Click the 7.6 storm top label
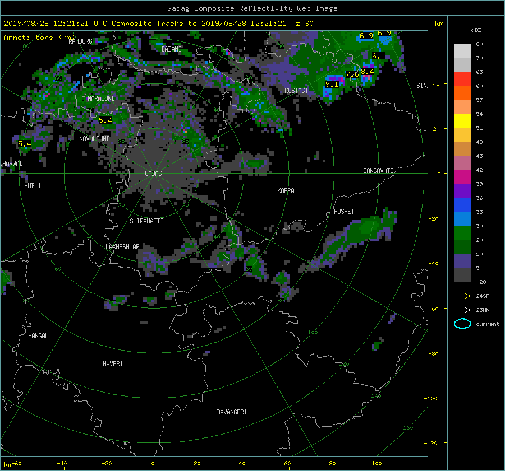505x471 pixels. pos(352,74)
